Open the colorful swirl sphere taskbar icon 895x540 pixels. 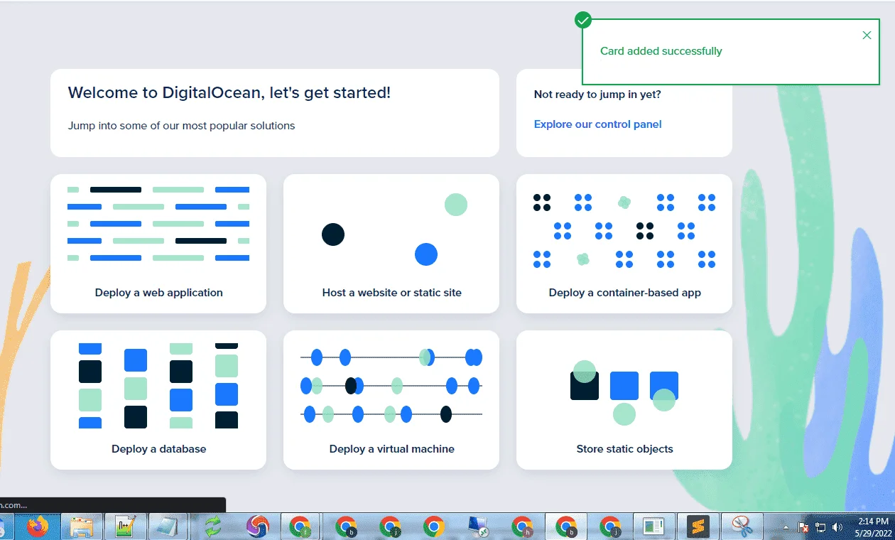[x=257, y=526]
